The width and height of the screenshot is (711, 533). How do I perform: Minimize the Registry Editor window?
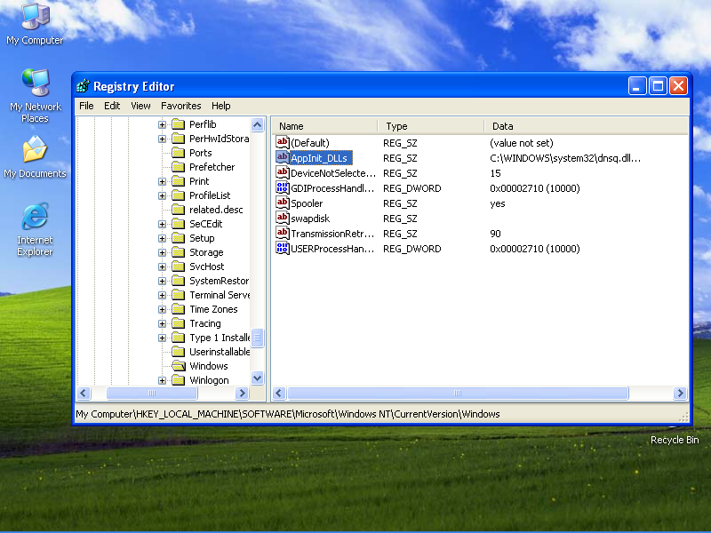click(x=637, y=85)
